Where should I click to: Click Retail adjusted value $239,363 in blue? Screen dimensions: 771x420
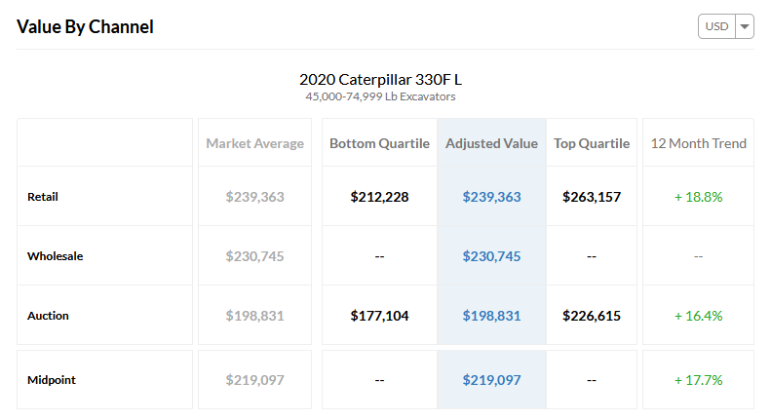pyautogui.click(x=491, y=197)
